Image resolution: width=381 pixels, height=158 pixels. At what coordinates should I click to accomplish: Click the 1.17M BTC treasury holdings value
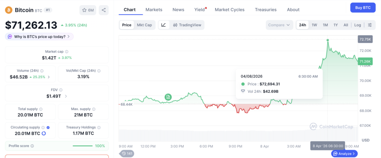[83, 133]
